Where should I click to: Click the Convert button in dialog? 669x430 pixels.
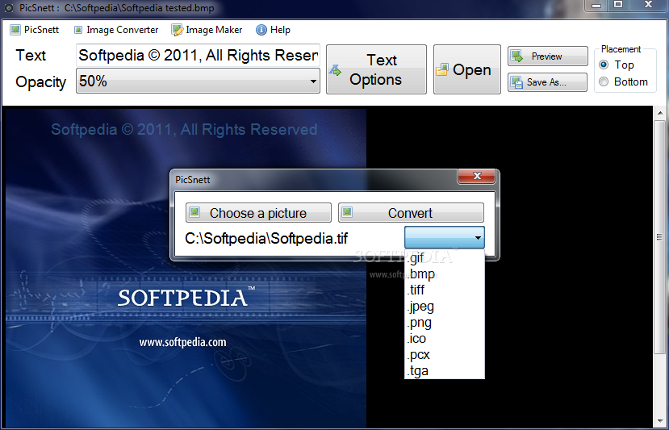[x=412, y=213]
